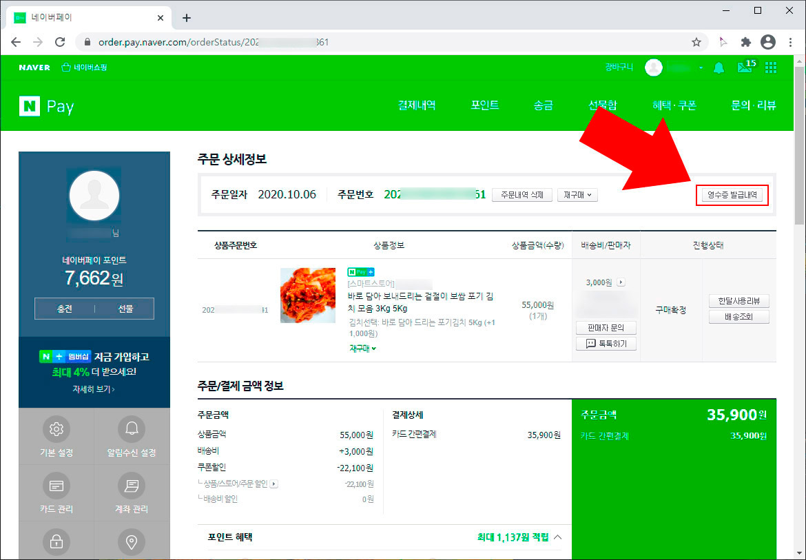Click the N Pay logo
The image size is (806, 560).
(45, 106)
